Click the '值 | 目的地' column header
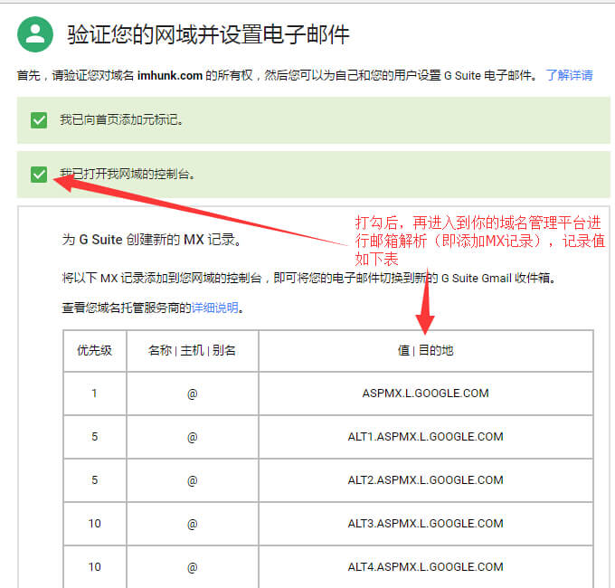The height and width of the screenshot is (588, 615). click(x=426, y=350)
